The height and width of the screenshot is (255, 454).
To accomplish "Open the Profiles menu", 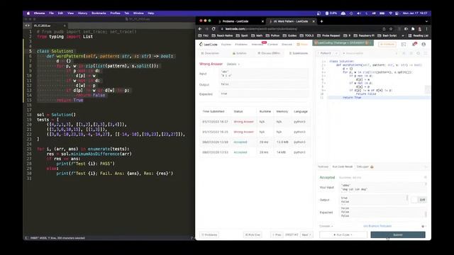I will pos(115,13).
